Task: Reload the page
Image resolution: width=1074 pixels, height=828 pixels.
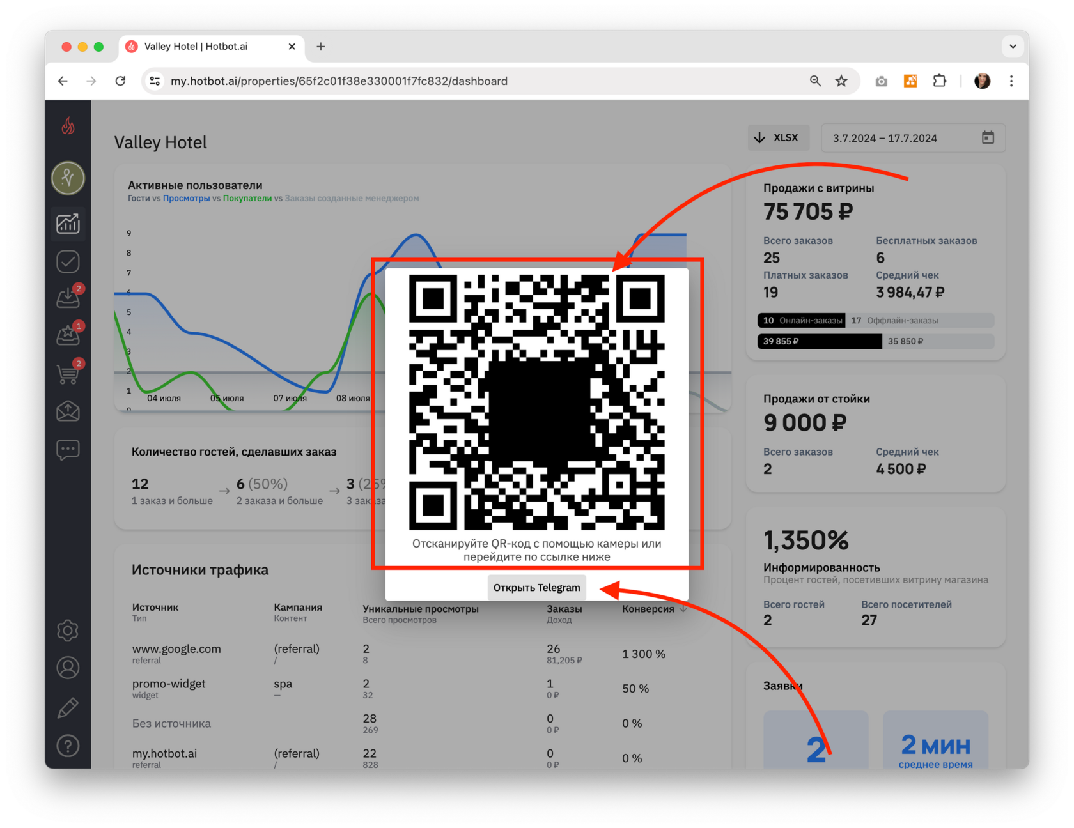Action: [120, 81]
